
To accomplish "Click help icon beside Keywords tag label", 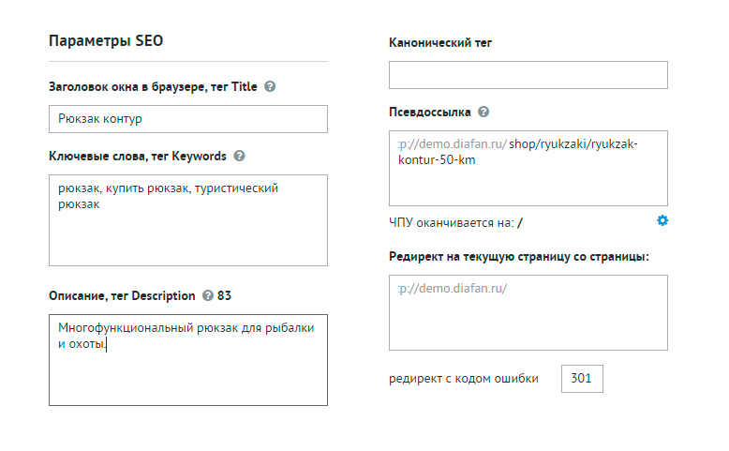I will click(x=239, y=156).
